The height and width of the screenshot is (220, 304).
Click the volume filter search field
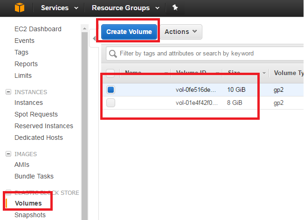pyautogui.click(x=205, y=53)
